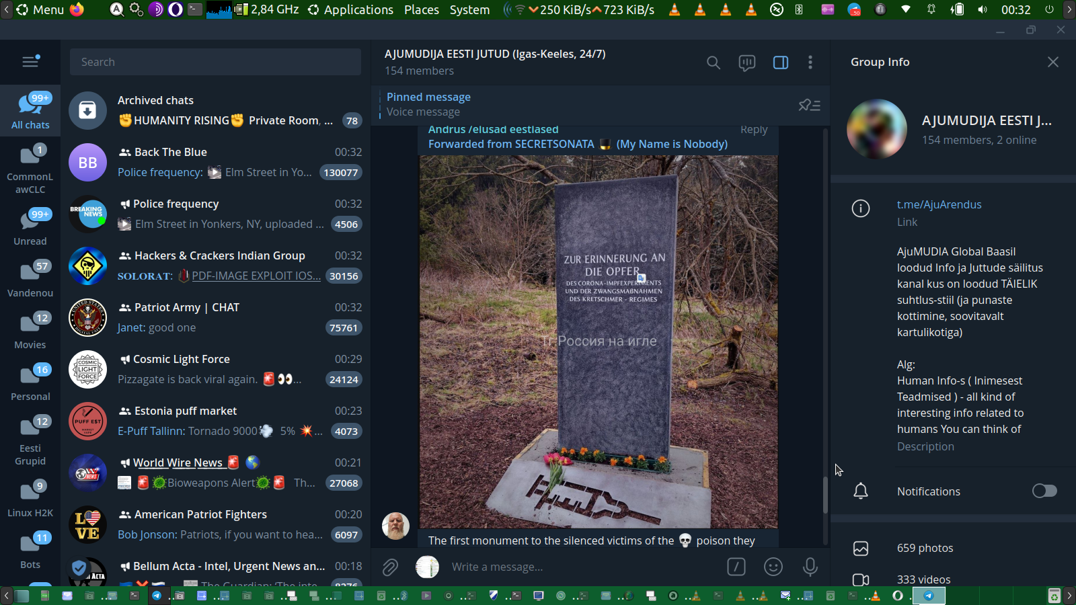Open the chat's three-dot options menu
The width and height of the screenshot is (1076, 605).
coord(810,63)
